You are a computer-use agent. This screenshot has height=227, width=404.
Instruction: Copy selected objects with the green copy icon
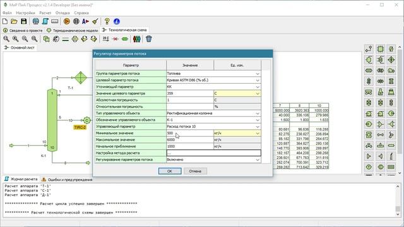click(x=46, y=39)
